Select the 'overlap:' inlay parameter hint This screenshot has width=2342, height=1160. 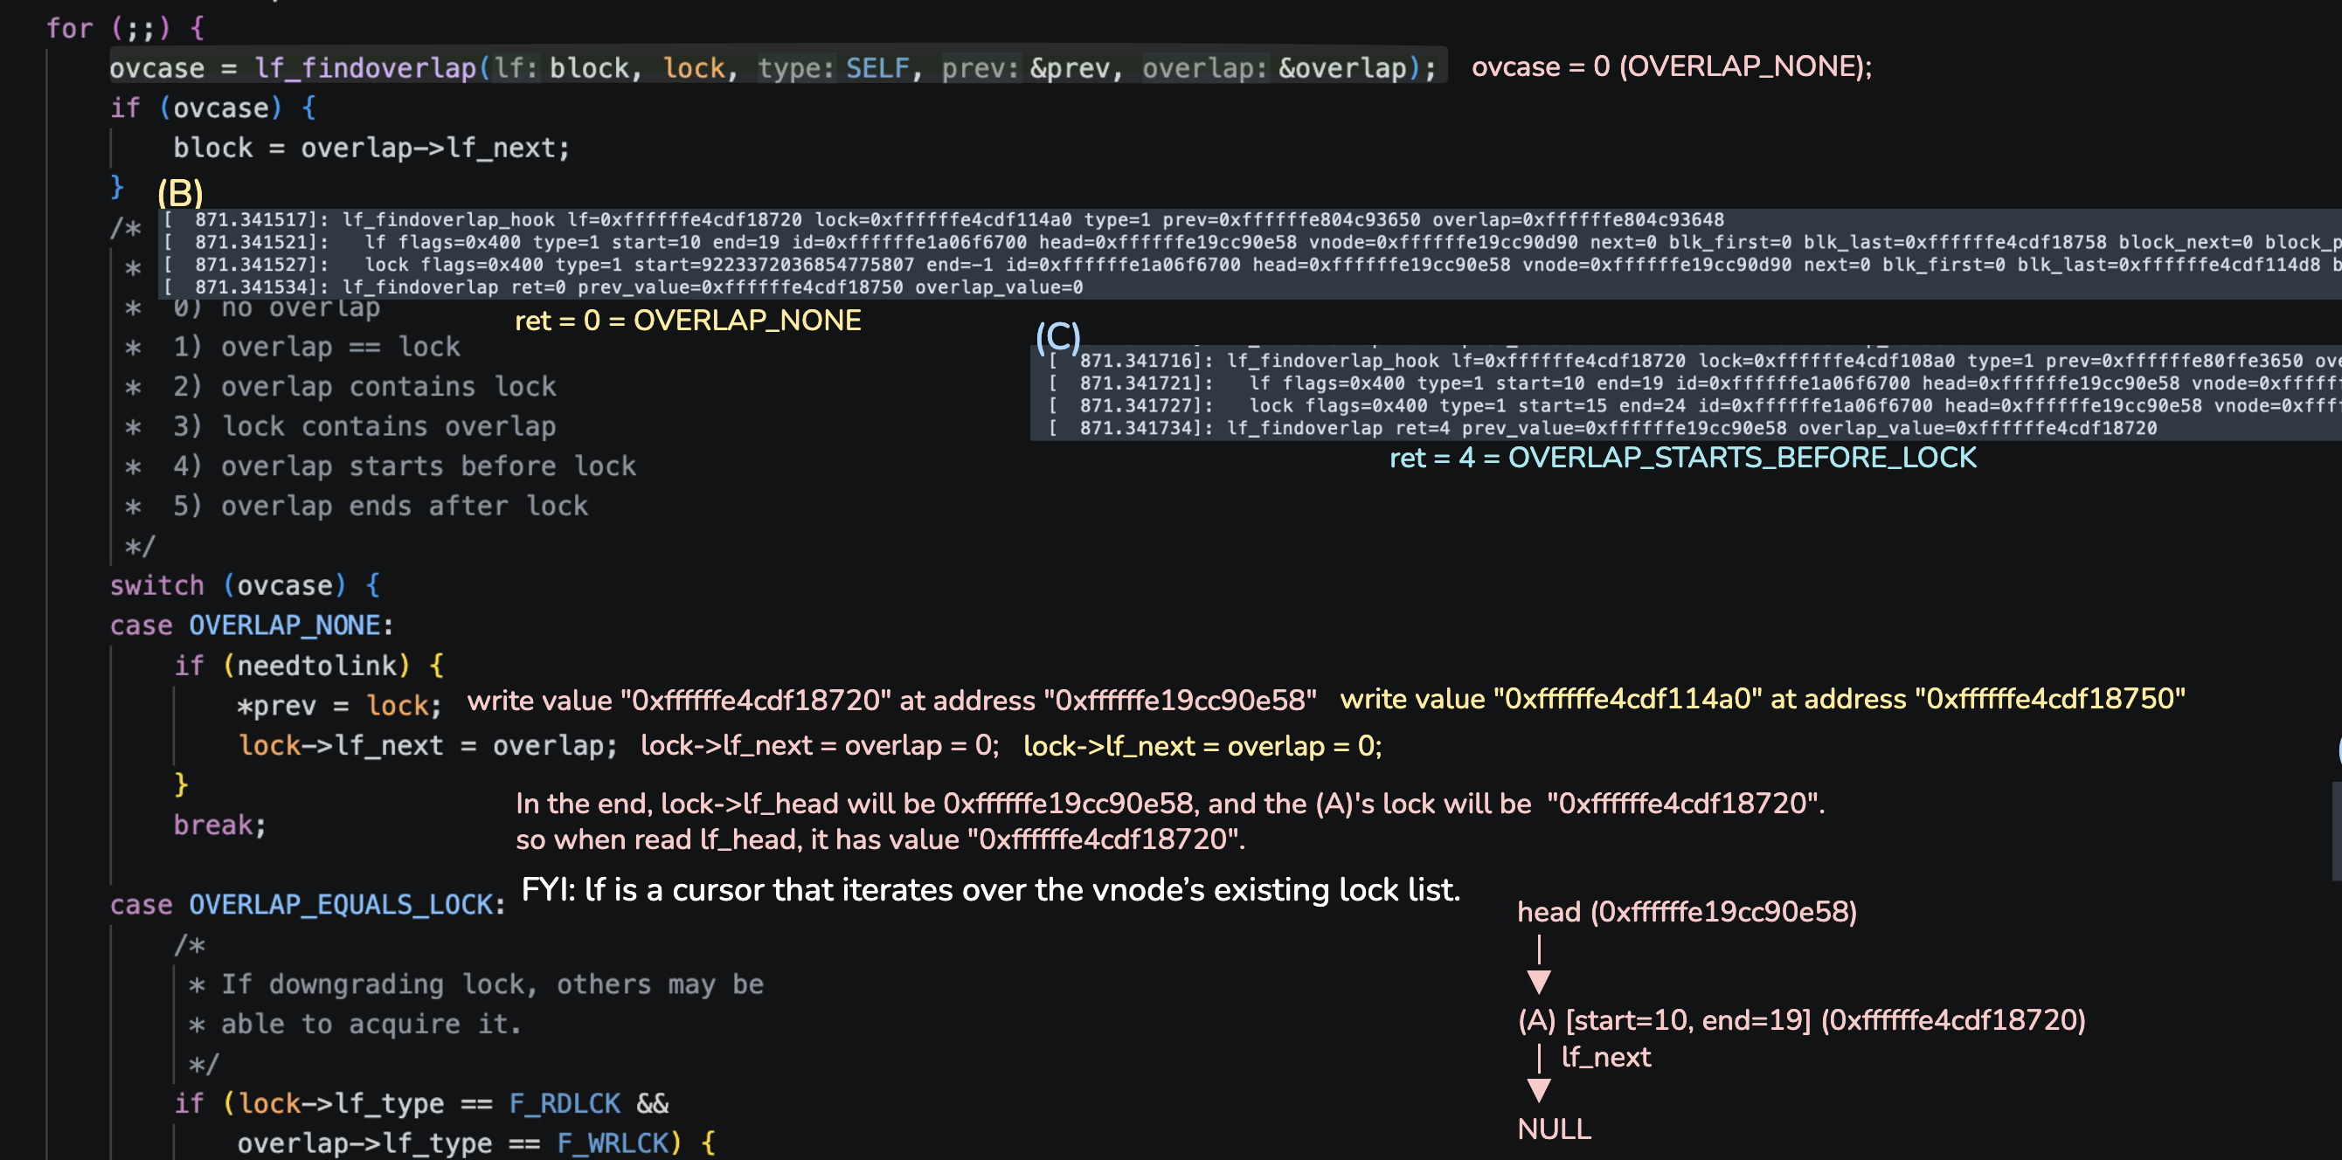[1204, 67]
